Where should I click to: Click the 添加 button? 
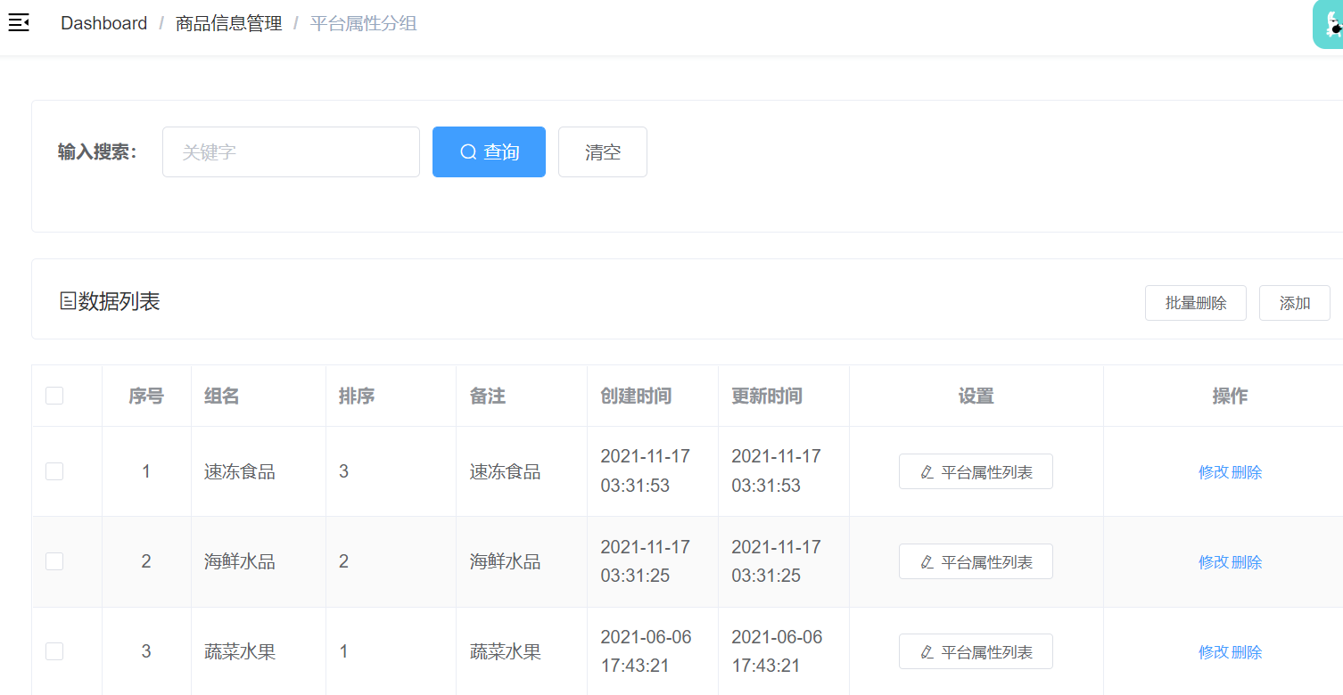[1294, 303]
